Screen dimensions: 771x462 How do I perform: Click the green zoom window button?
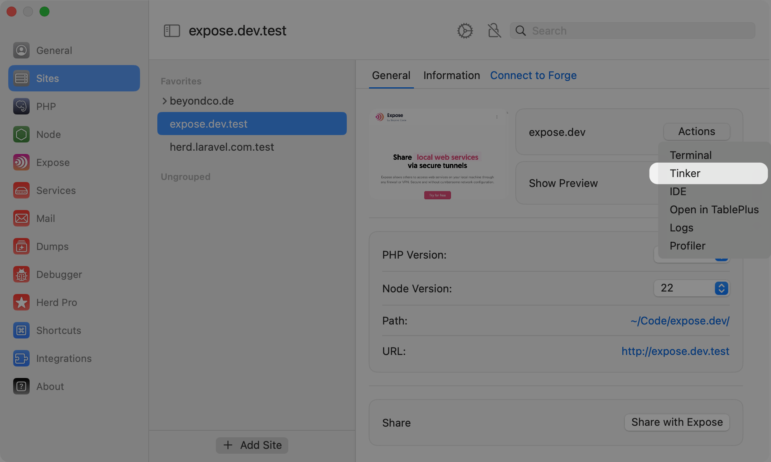tap(44, 12)
